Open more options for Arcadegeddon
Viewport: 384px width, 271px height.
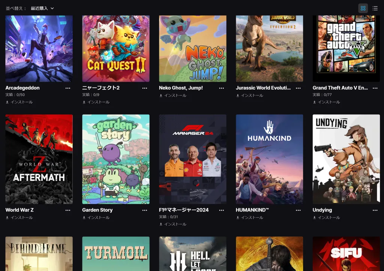68,88
